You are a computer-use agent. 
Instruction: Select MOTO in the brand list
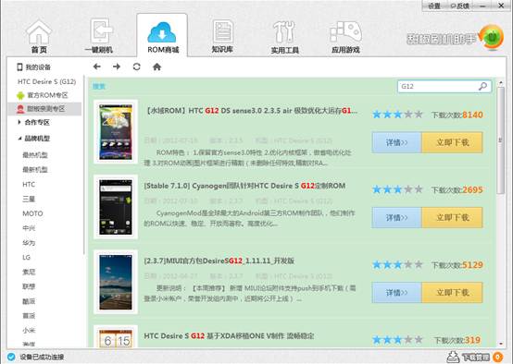click(32, 213)
